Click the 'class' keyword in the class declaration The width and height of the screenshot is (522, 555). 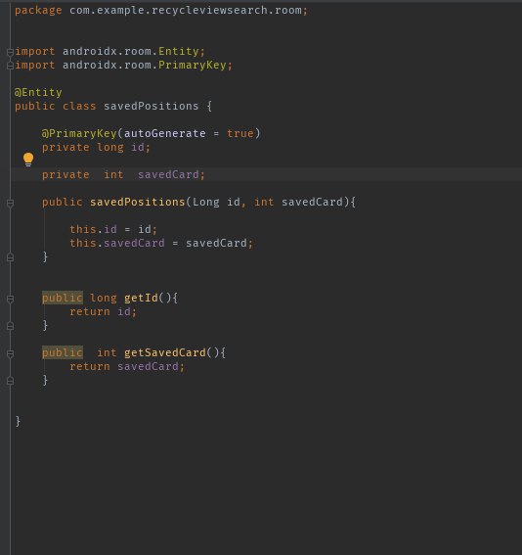click(x=79, y=106)
